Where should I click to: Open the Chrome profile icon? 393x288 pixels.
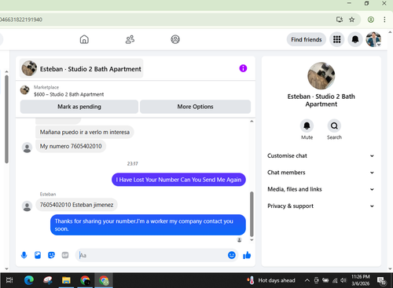coord(371,20)
